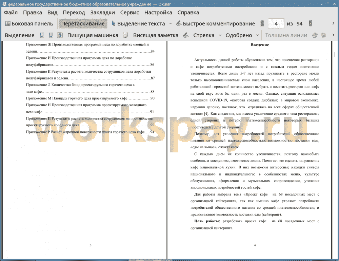Open the Настройка menu
The width and height of the screenshot is (339, 261).
pyautogui.click(x=158, y=13)
